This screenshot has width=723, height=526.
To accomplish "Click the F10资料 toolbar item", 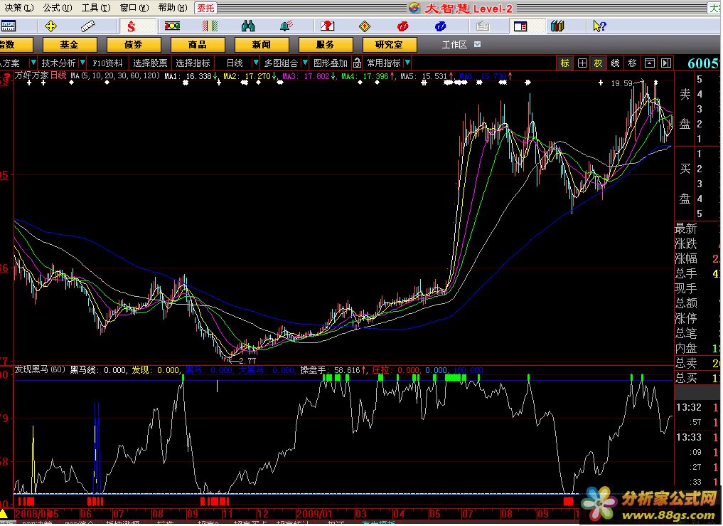I will click(107, 63).
